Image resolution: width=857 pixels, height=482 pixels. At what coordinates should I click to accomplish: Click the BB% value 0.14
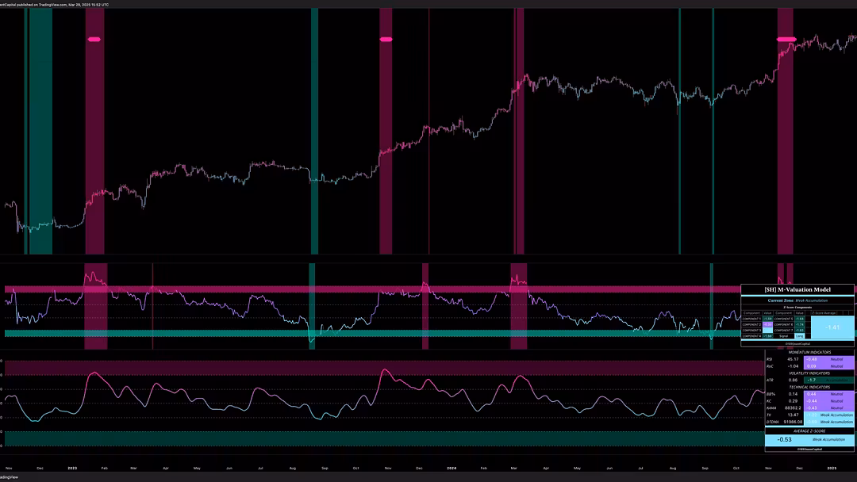[793, 394]
